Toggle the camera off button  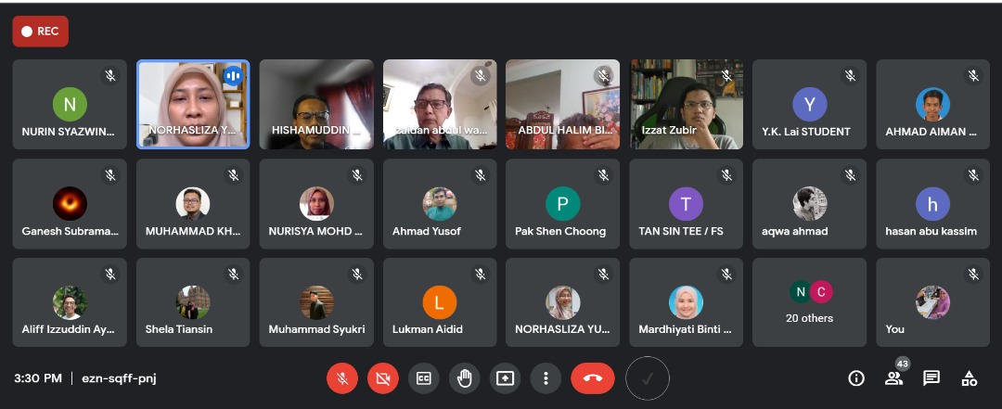383,378
